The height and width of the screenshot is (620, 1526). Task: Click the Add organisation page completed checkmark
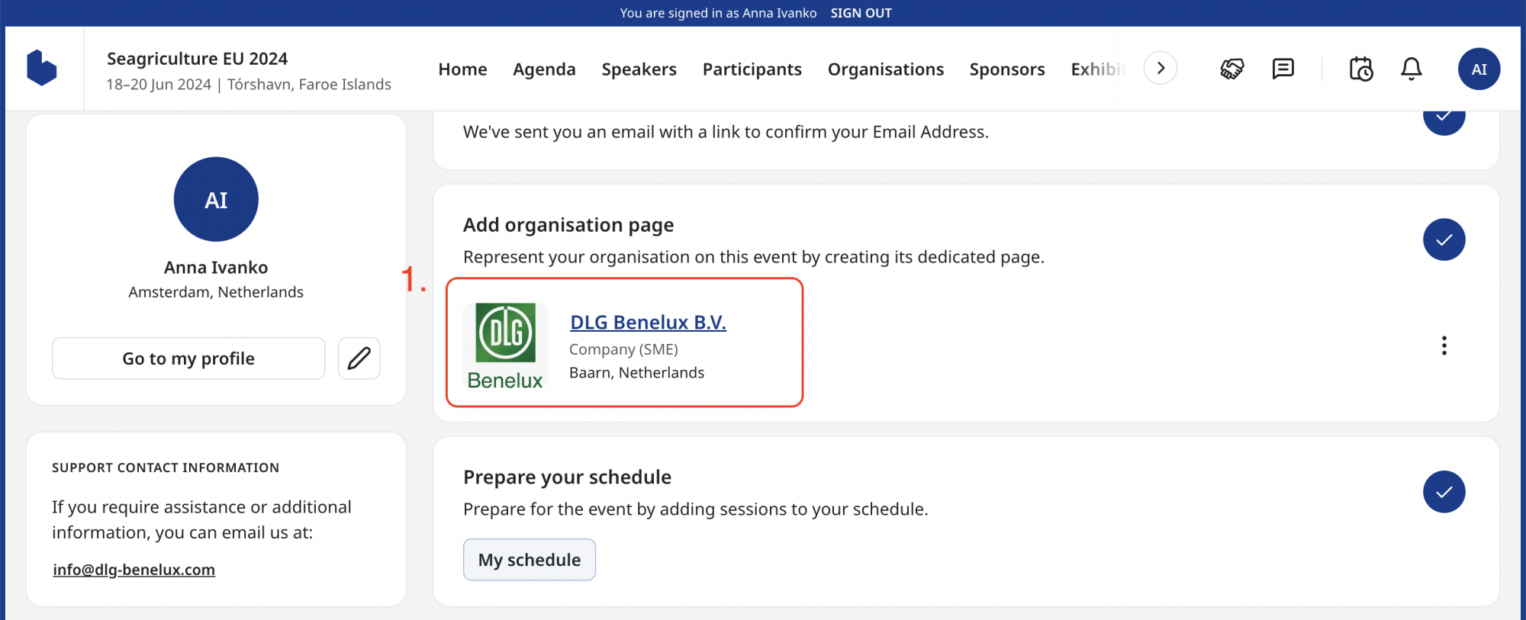(x=1444, y=239)
